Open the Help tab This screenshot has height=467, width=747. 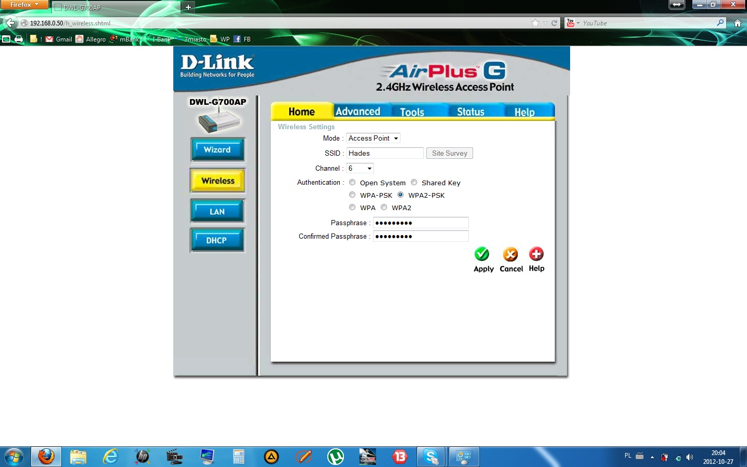coord(524,112)
